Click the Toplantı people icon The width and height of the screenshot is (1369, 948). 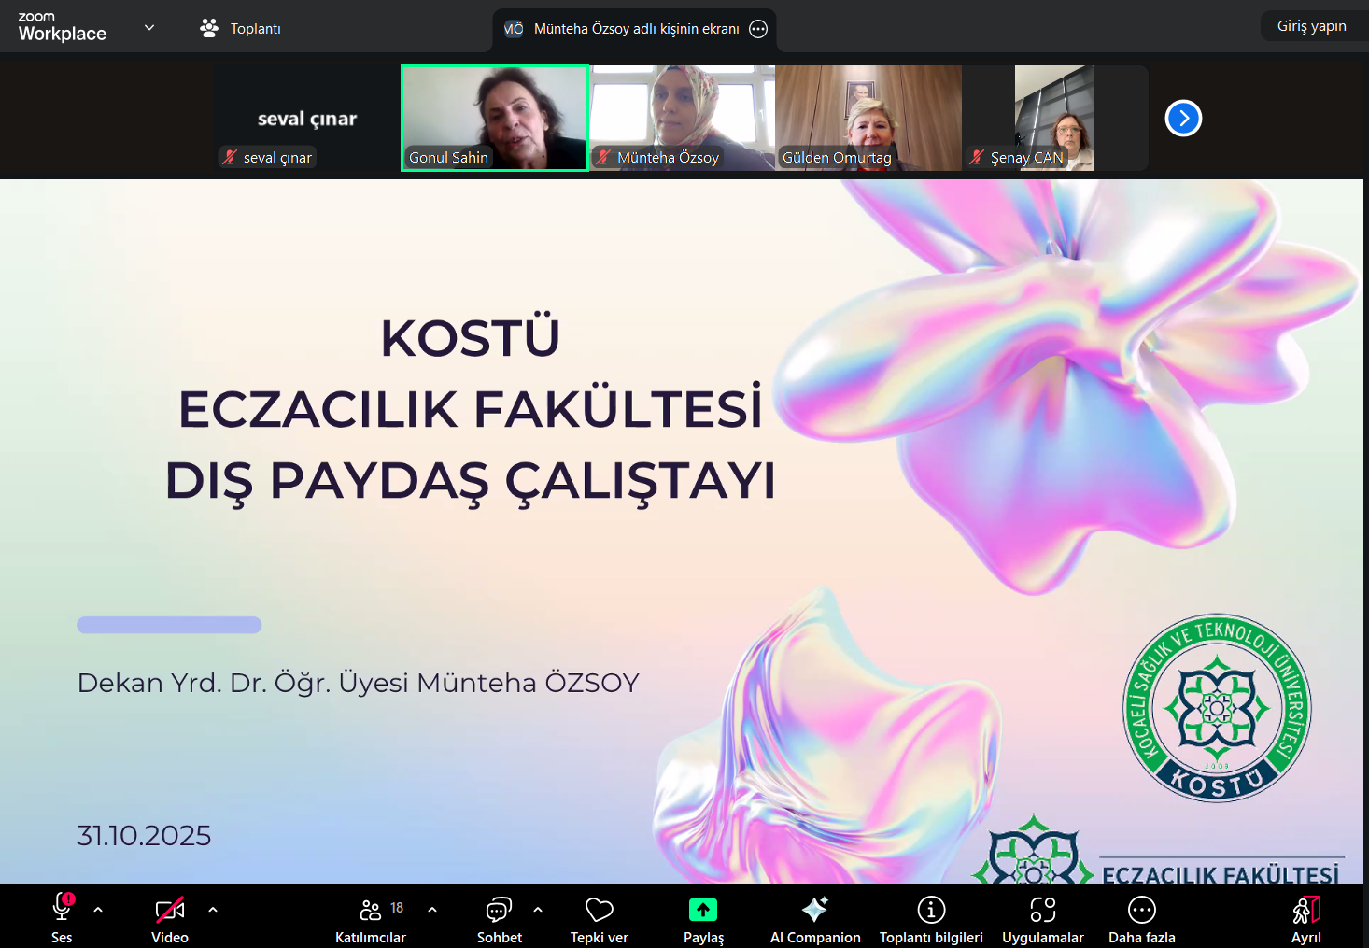(x=209, y=28)
